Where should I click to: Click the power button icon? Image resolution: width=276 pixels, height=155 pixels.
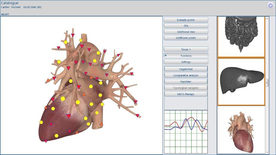[x=270, y=5]
